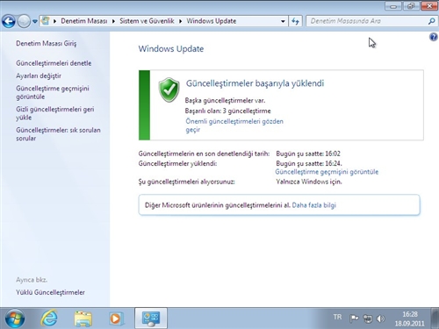Expand arrow after Sistem ve Güvenlik breadcrumb

tap(180, 21)
